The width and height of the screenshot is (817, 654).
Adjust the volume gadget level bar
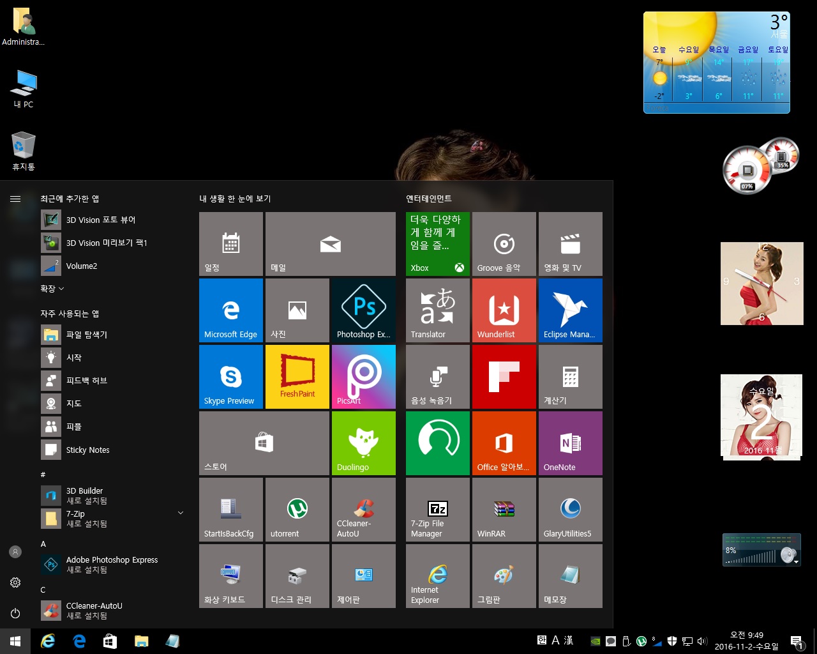[751, 556]
